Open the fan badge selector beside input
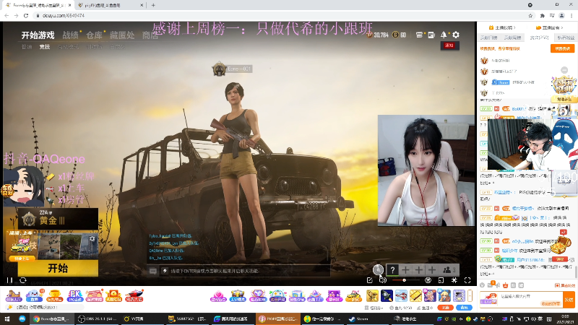Image resolution: width=578 pixels, height=325 pixels. pyautogui.click(x=488, y=299)
